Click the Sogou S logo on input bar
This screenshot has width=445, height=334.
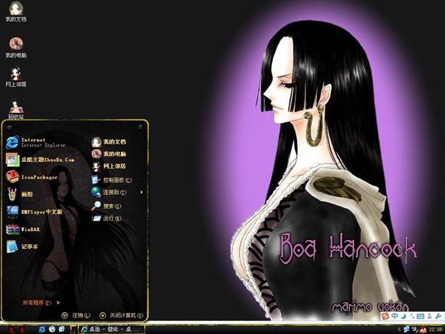[385, 316]
